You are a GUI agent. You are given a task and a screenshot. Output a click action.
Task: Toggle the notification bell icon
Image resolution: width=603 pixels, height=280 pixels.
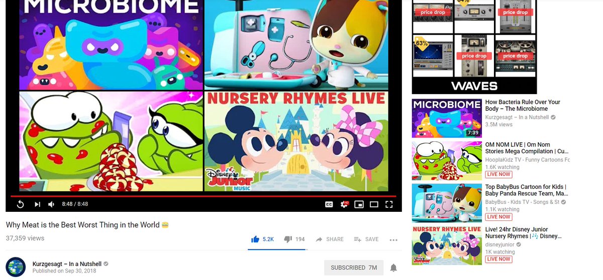click(x=393, y=268)
